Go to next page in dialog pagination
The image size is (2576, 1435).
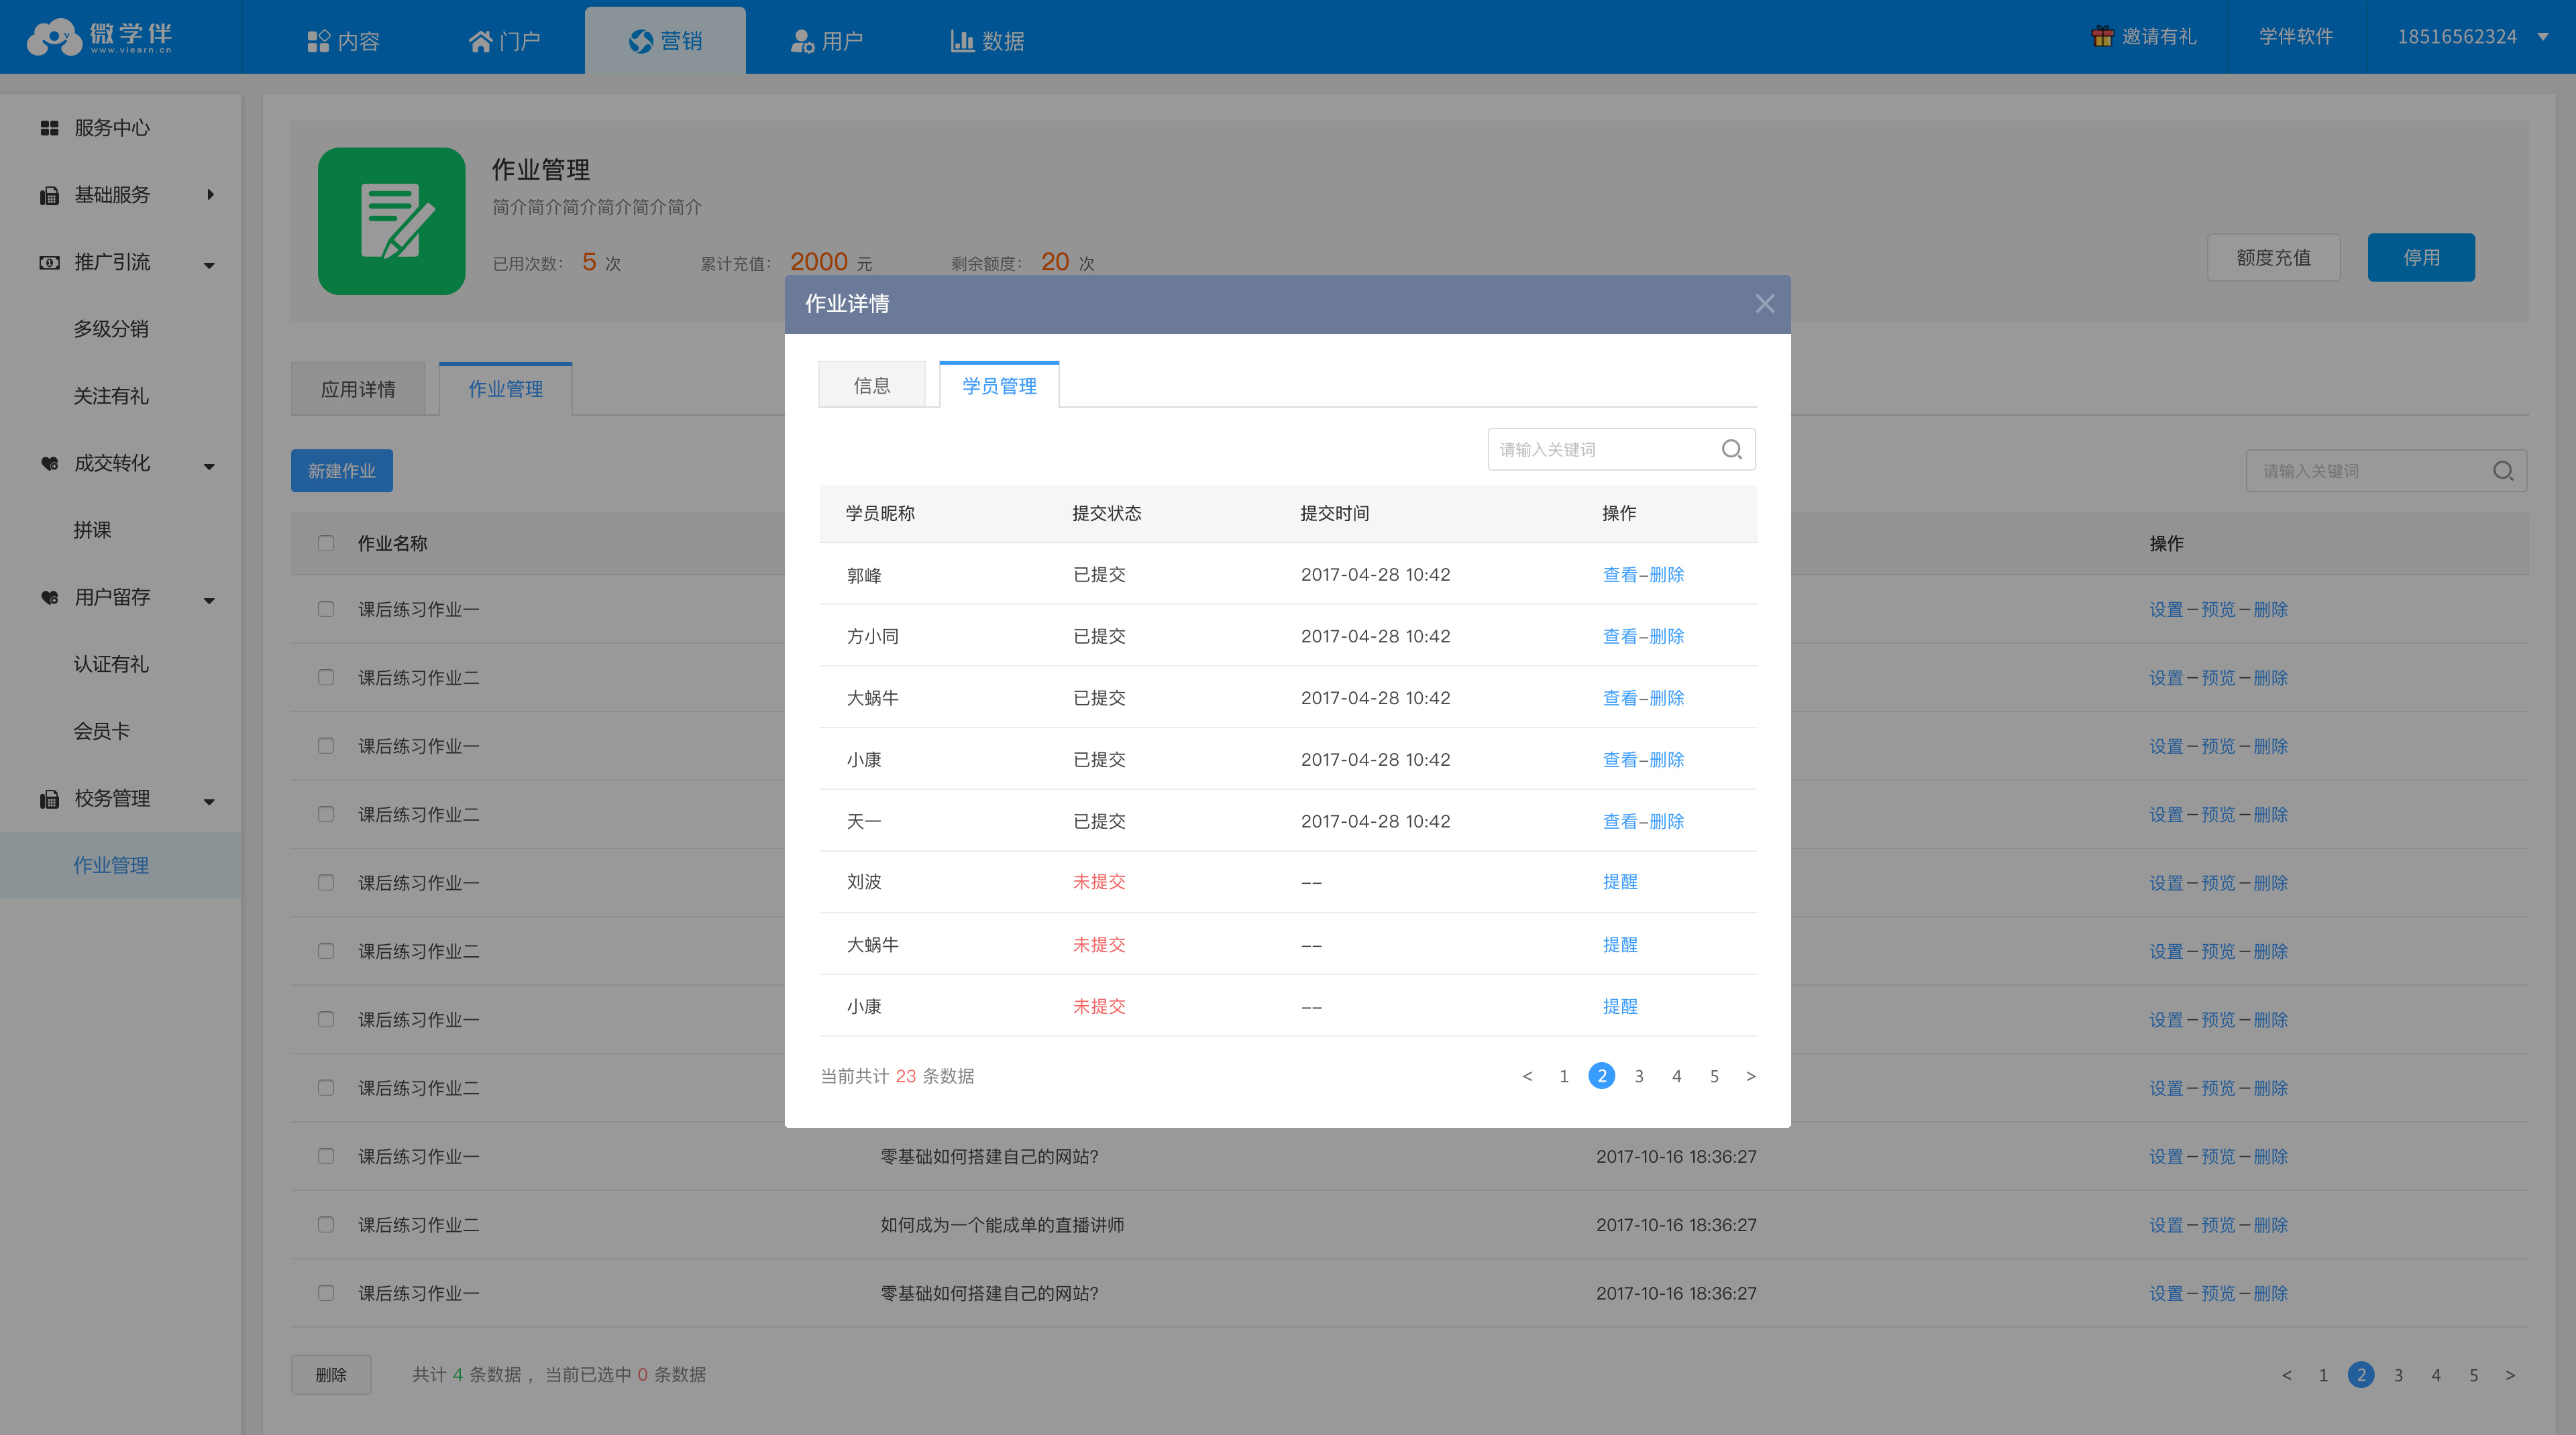point(1751,1076)
